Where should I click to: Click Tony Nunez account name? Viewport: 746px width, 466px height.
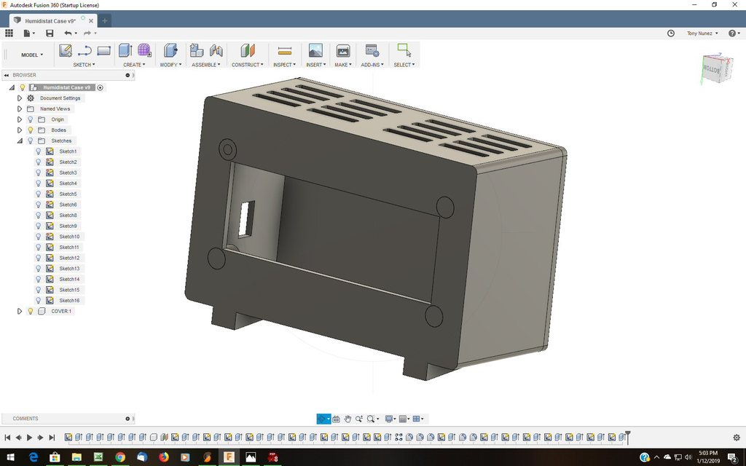(701, 33)
